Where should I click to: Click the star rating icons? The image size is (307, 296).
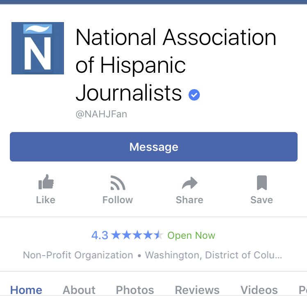(137, 235)
